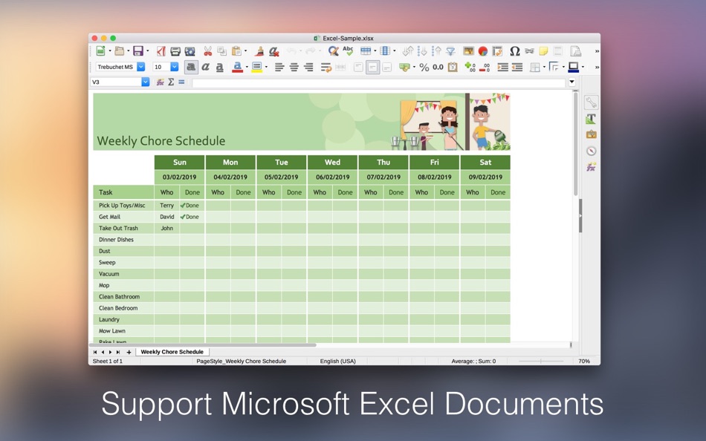The width and height of the screenshot is (706, 441).
Task: Open sidebar Navigator (compass)
Action: 592,151
